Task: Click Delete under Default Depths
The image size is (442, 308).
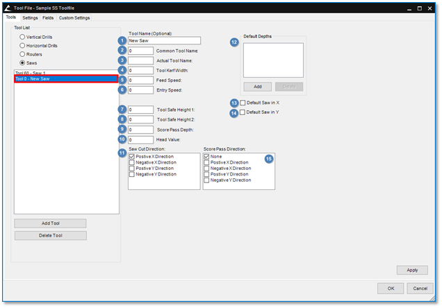Action: tap(289, 87)
